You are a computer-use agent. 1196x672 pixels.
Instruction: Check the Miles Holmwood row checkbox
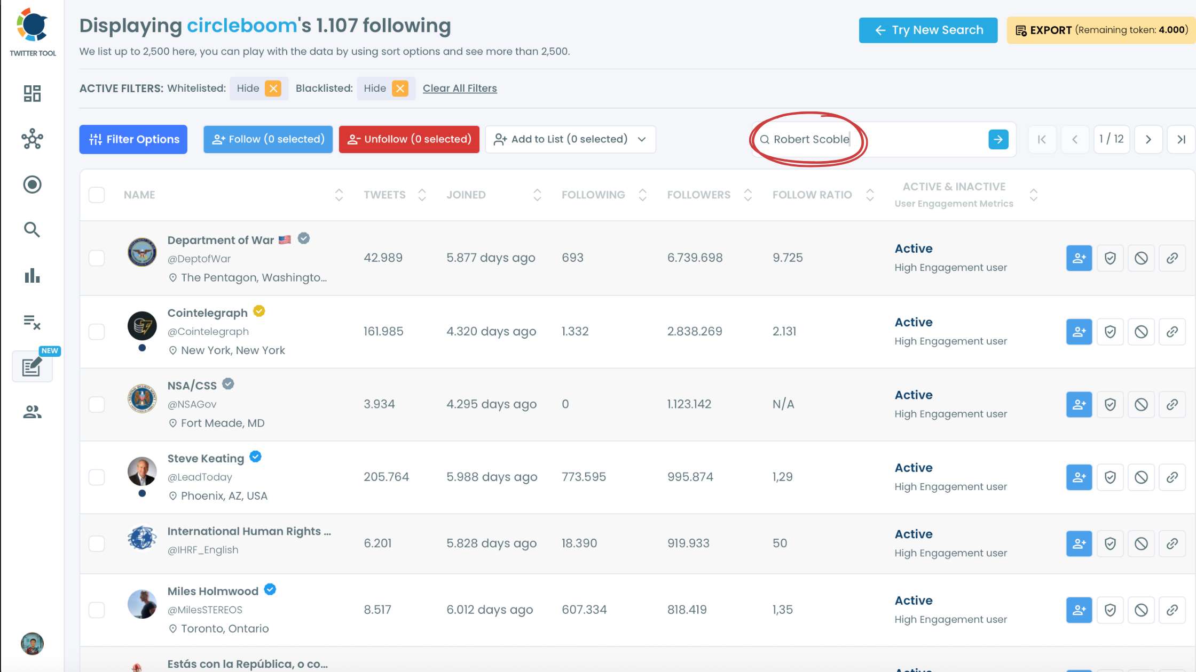97,610
